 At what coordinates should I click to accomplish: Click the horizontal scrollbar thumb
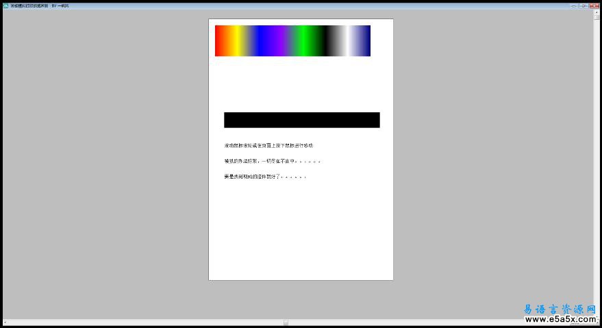pyautogui.click(x=286, y=322)
